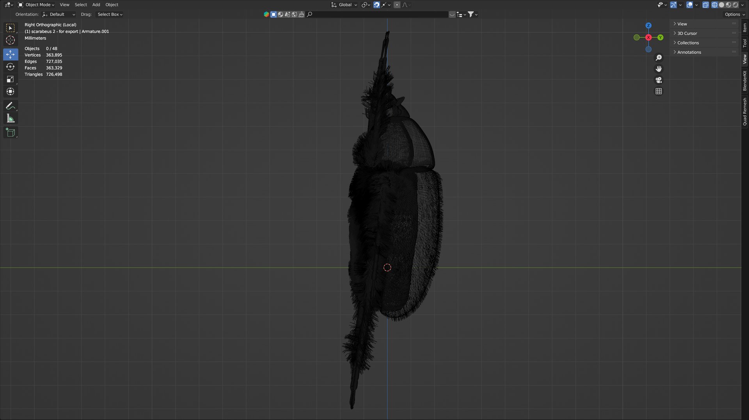Screen dimensions: 749x420
Task: Click the search input field
Action: [377, 14]
